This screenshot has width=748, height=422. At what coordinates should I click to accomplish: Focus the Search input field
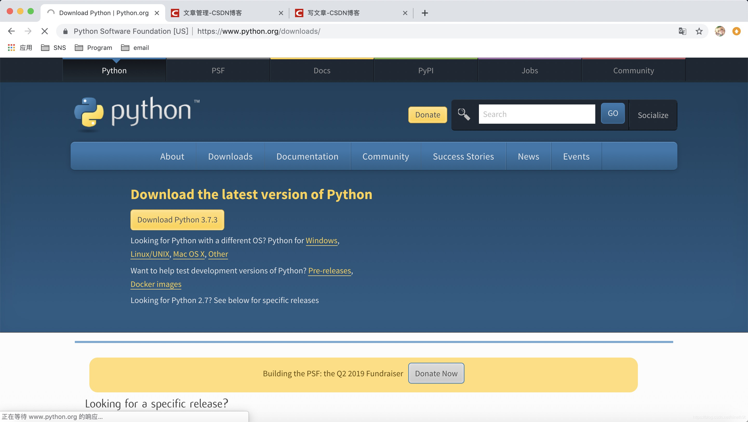537,114
